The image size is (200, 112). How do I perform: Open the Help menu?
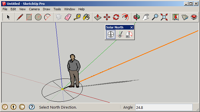[x=81, y=9]
